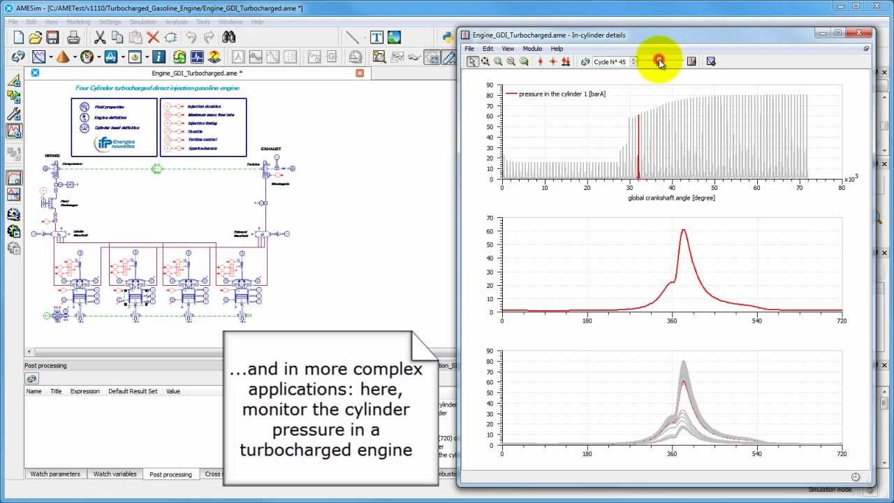
Task: Click the Fluid properties component icon
Action: [85, 107]
